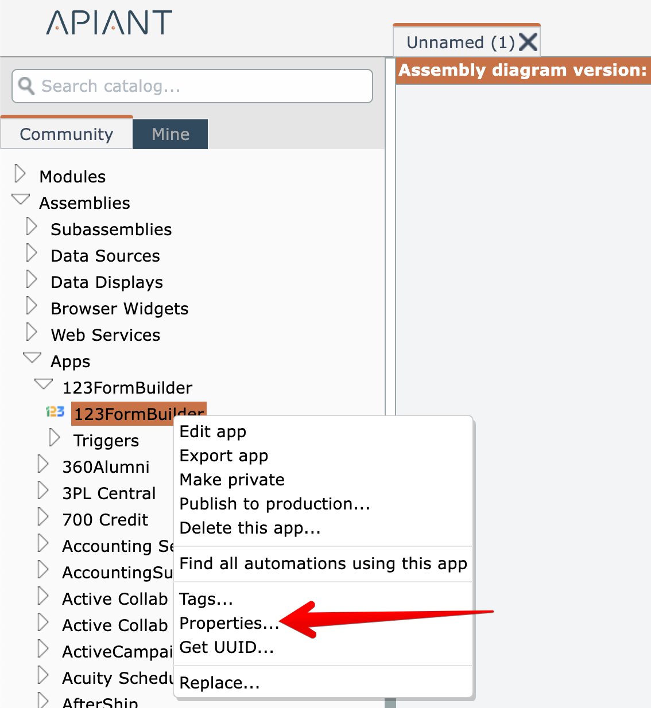Expand the Subassemblies node
The height and width of the screenshot is (708, 651).
[32, 227]
